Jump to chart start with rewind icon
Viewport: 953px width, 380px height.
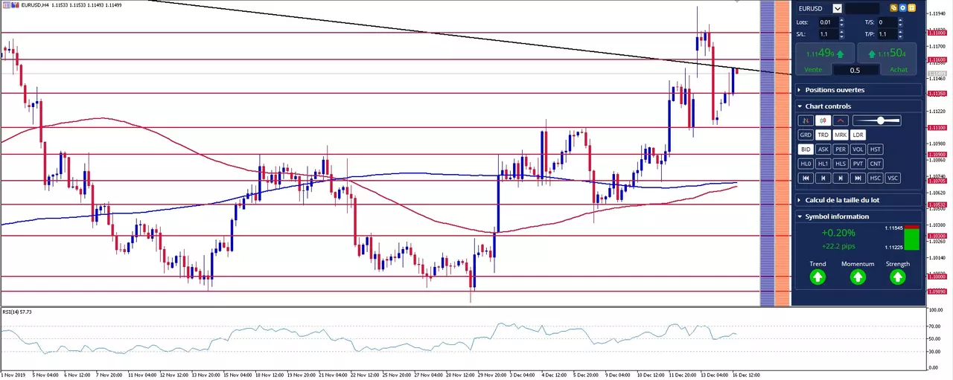806,178
